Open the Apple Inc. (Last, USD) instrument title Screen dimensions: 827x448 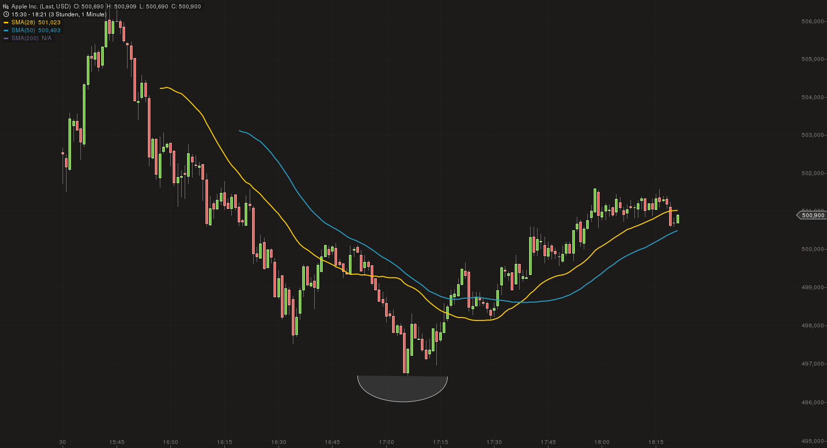point(41,6)
